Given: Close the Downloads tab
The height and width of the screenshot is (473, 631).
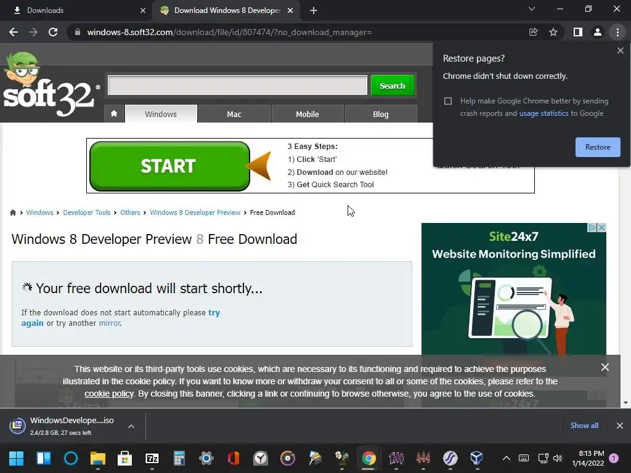Looking at the screenshot, I should pyautogui.click(x=143, y=10).
